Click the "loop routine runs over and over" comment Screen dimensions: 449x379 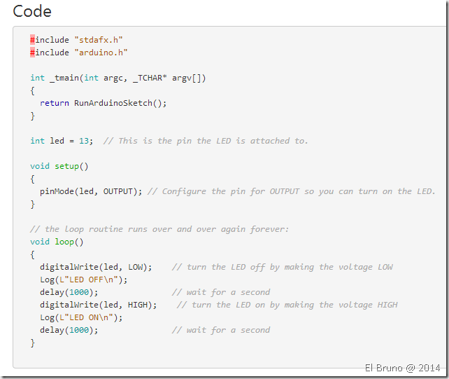pos(159,229)
